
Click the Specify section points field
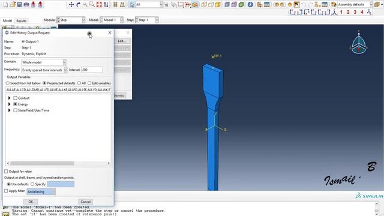61,184
